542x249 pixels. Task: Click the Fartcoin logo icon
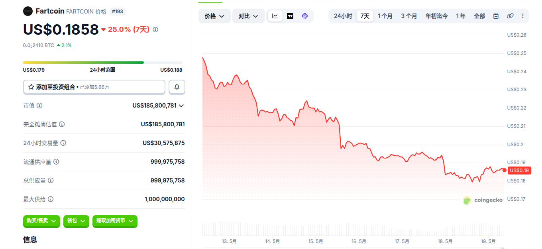click(x=28, y=11)
